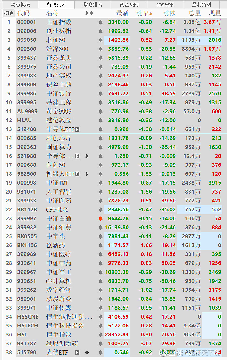Click the bell alert icon for 证券龙头
This screenshot has height=360, width=227.
click(x=100, y=58)
